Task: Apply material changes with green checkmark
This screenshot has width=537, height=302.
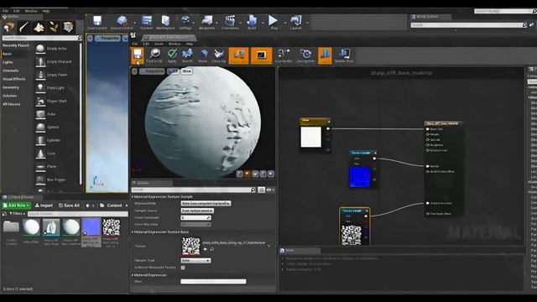Action: (x=172, y=56)
